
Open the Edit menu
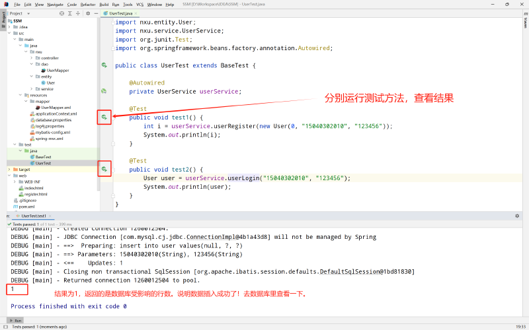pyautogui.click(x=28, y=5)
